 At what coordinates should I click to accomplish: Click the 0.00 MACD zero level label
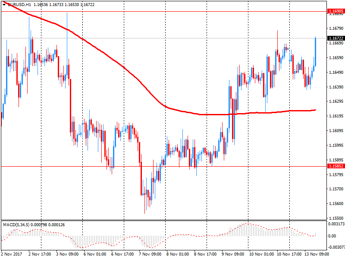point(332,236)
